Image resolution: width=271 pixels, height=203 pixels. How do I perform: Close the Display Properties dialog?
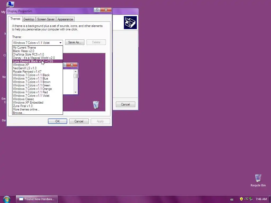106,10
